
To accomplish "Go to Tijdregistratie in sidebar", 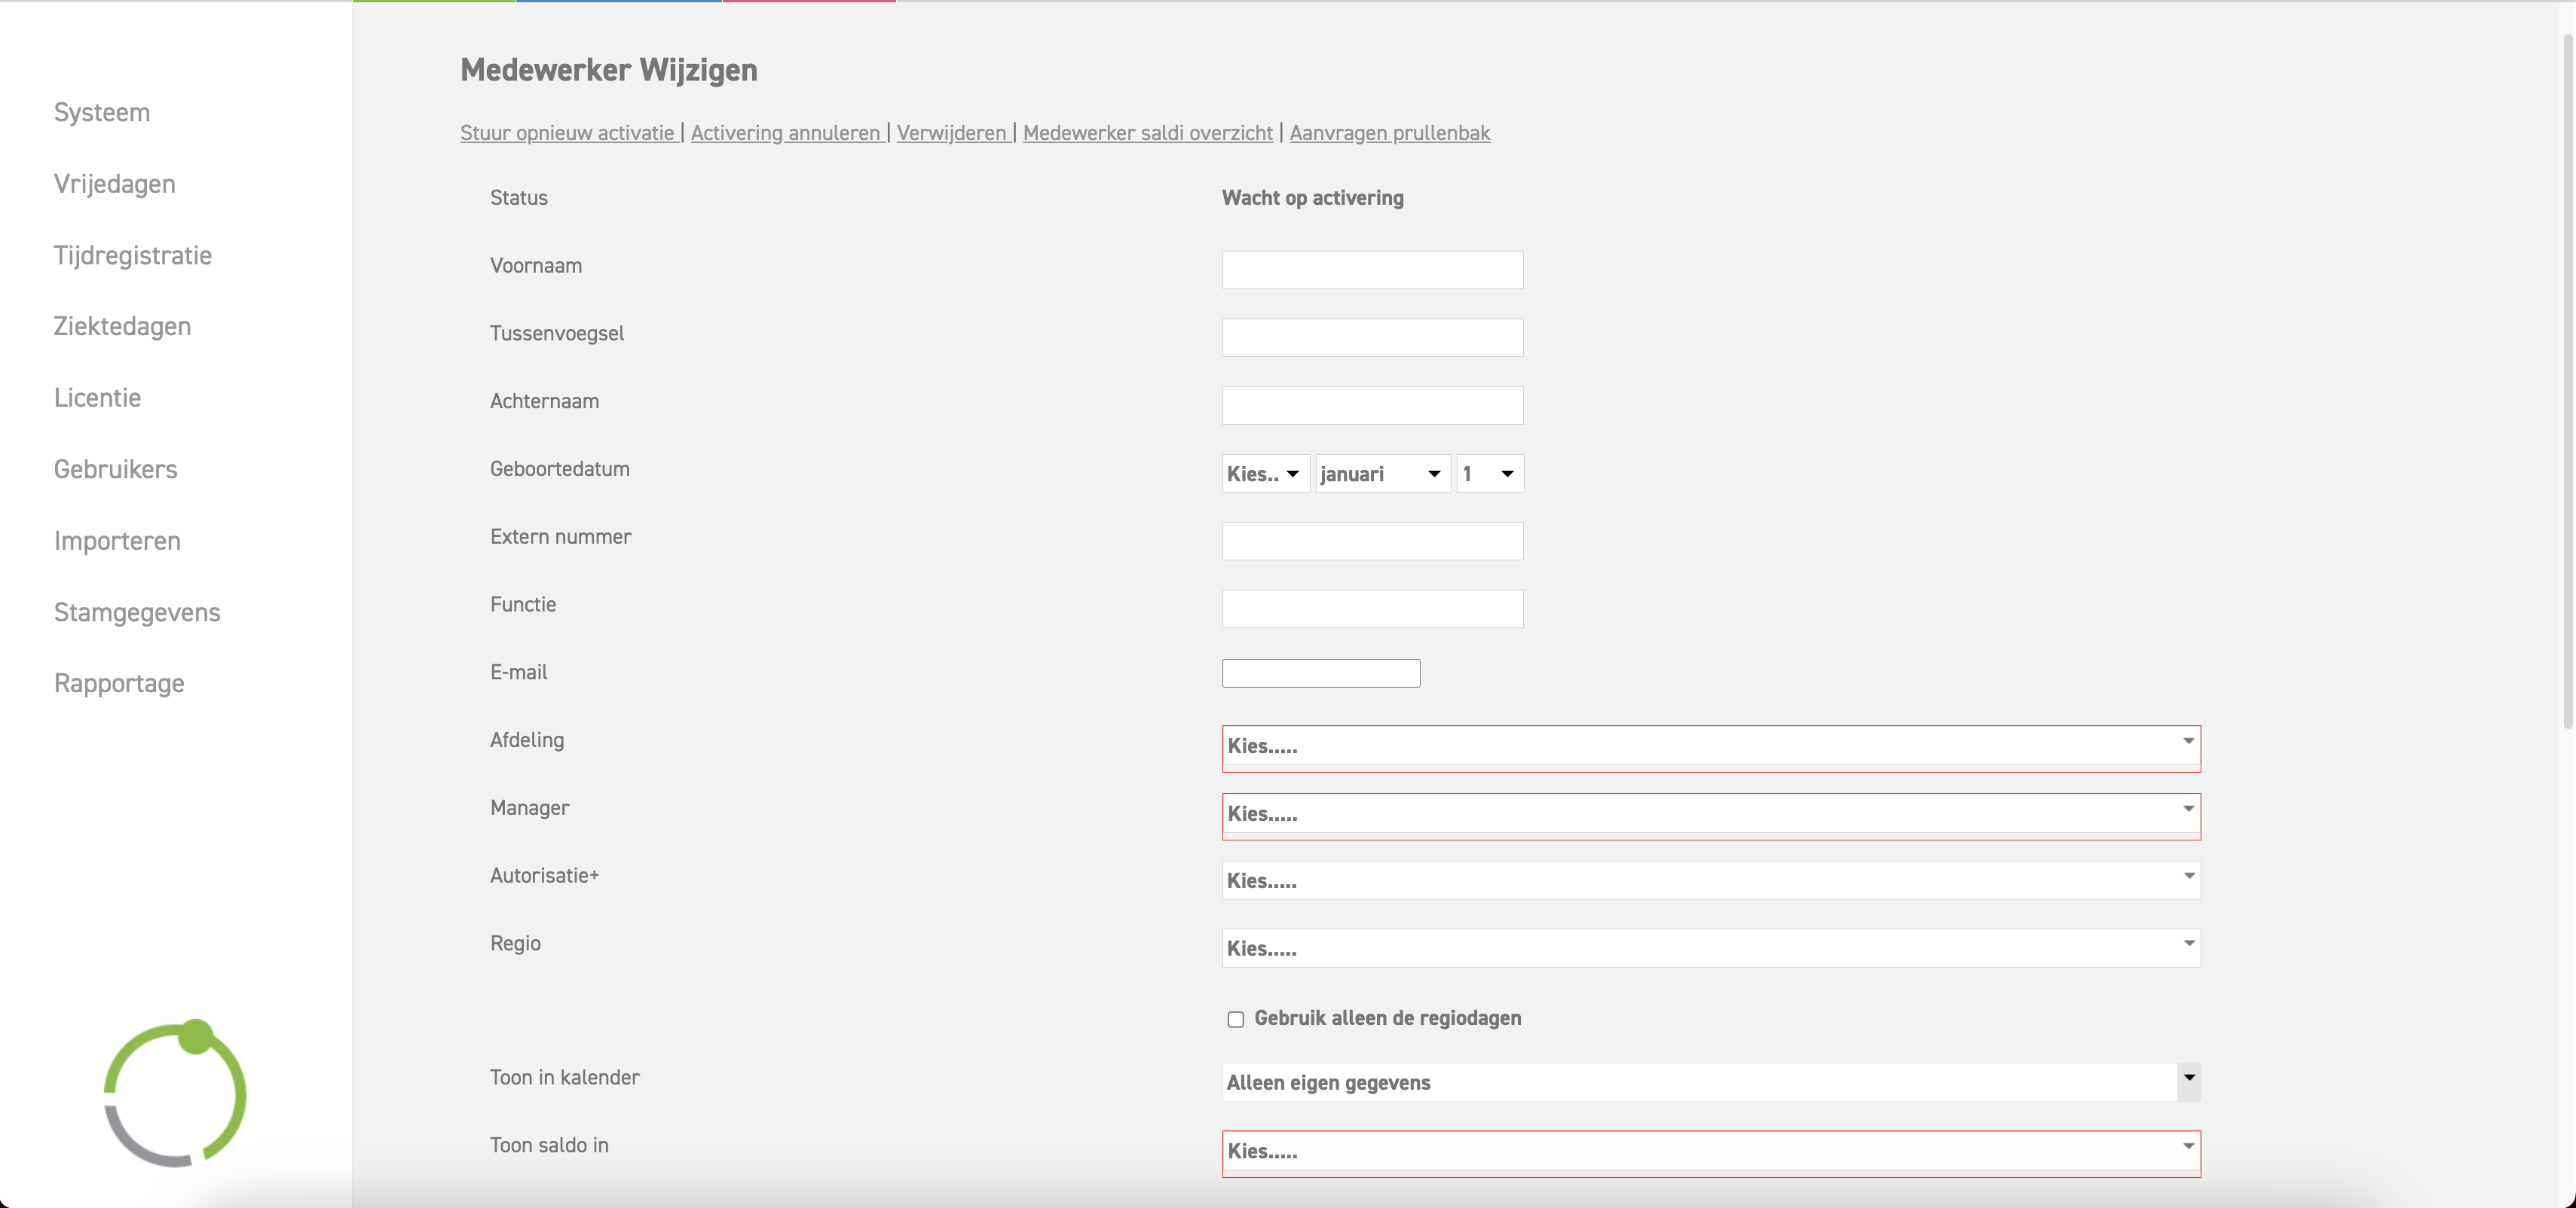I will pos(132,256).
